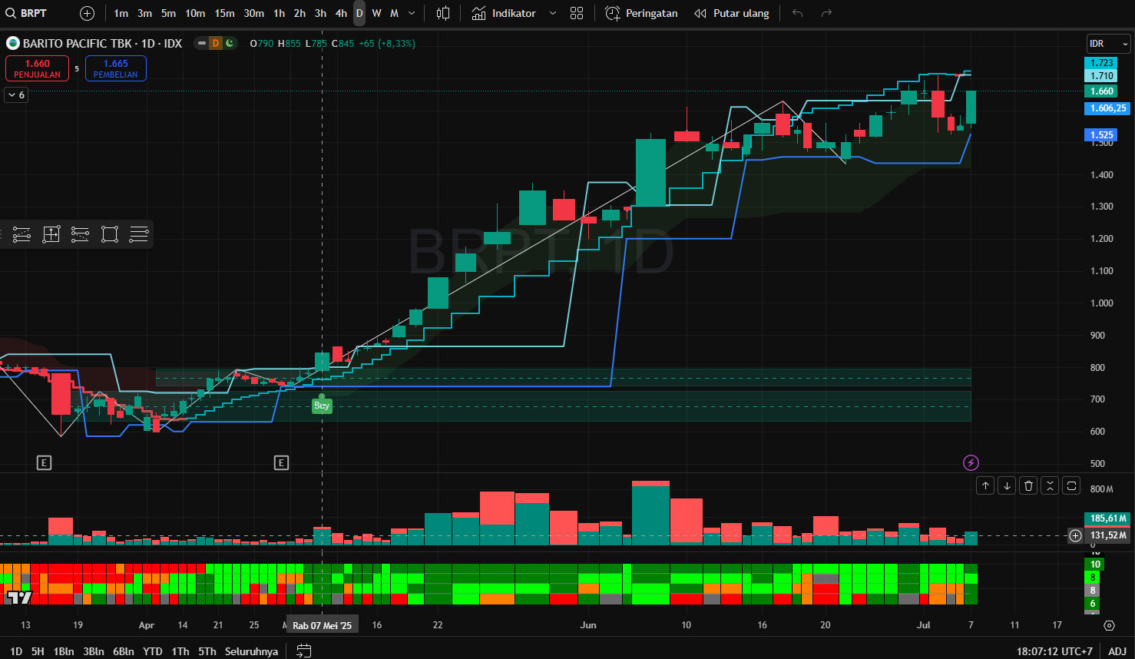
Task: Set range to 1Bln
Action: tap(64, 651)
